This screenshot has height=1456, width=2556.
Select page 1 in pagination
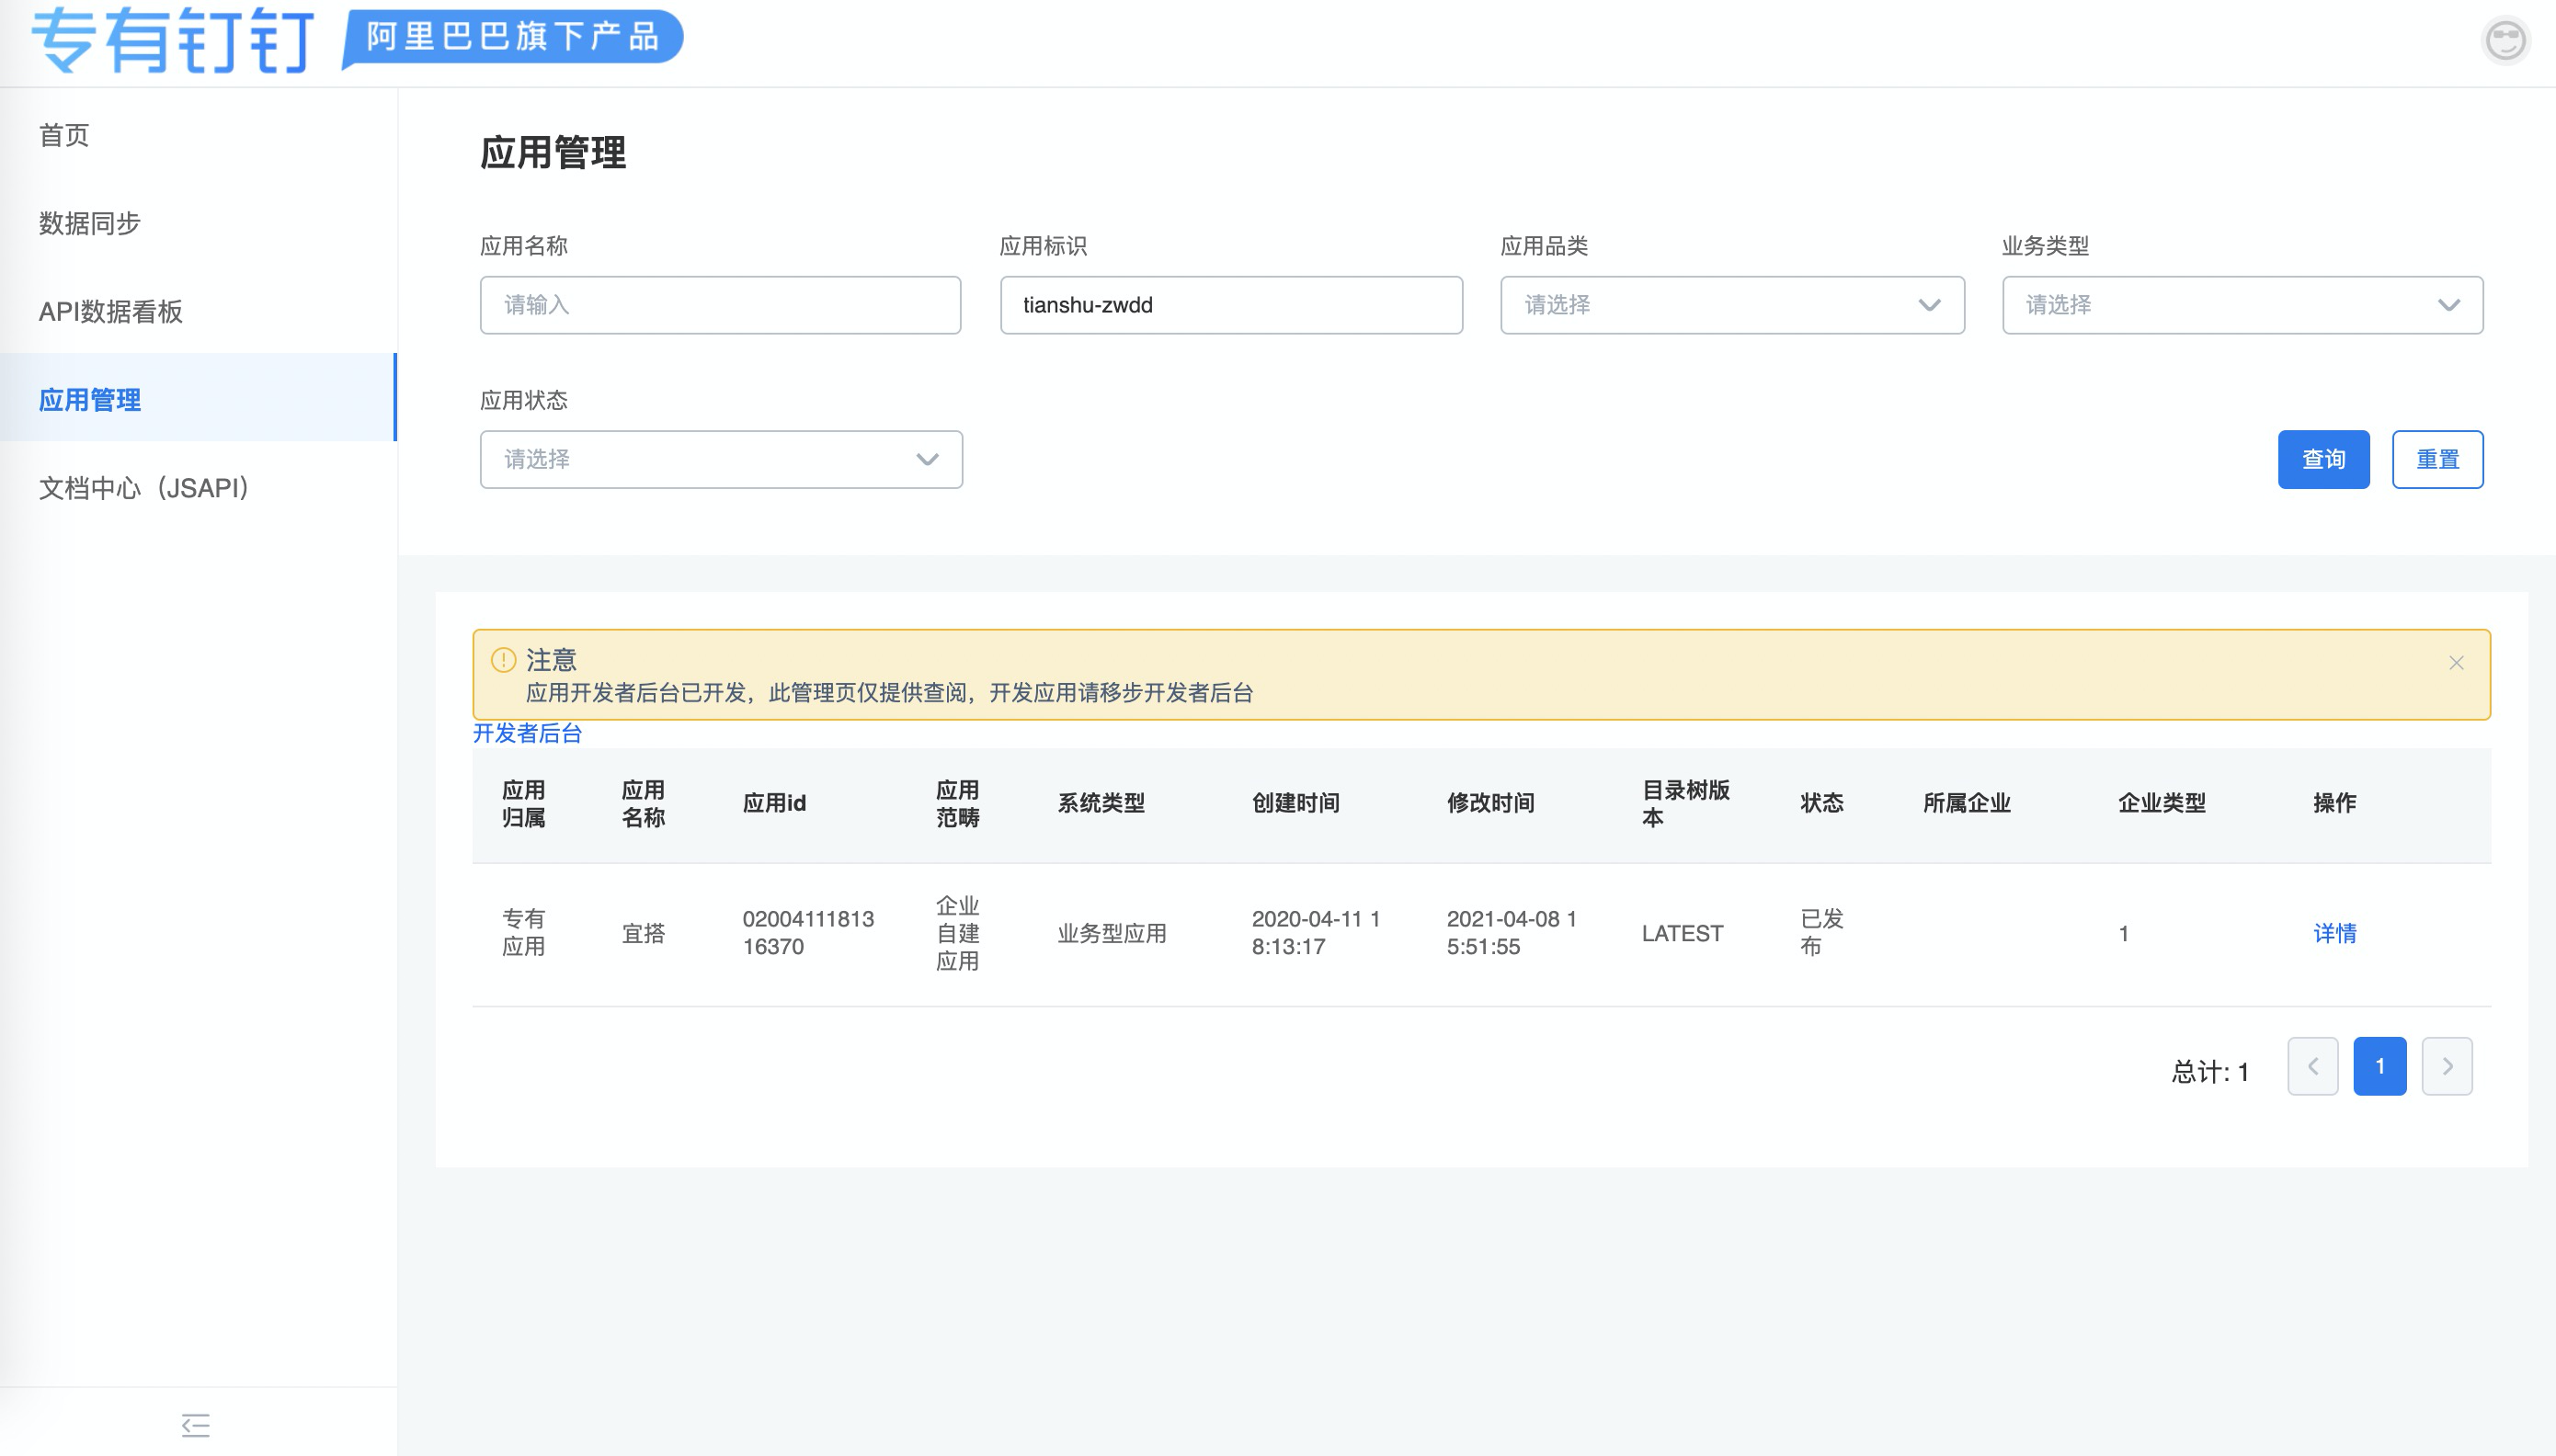tap(2379, 1066)
